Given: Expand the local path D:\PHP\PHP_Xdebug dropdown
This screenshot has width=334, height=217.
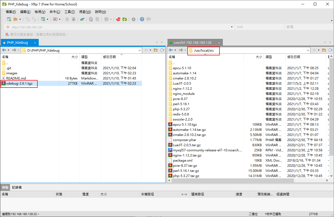Looking at the screenshot, I should [x=140, y=50].
